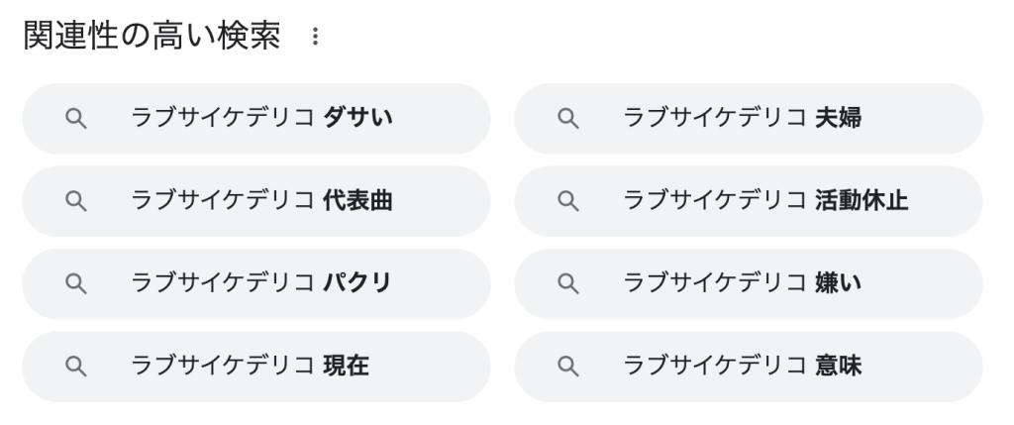Click the search icon beside パクリ suggestion
The width and height of the screenshot is (1014, 425).
coord(75,283)
